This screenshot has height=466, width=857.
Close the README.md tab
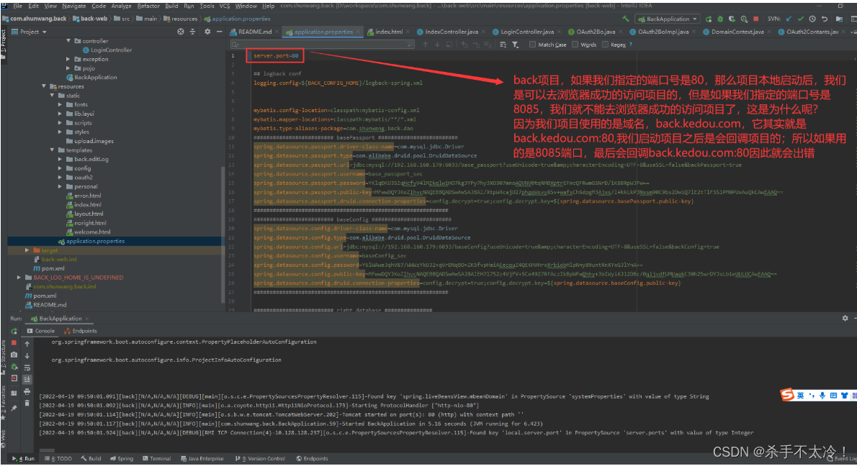tap(277, 32)
